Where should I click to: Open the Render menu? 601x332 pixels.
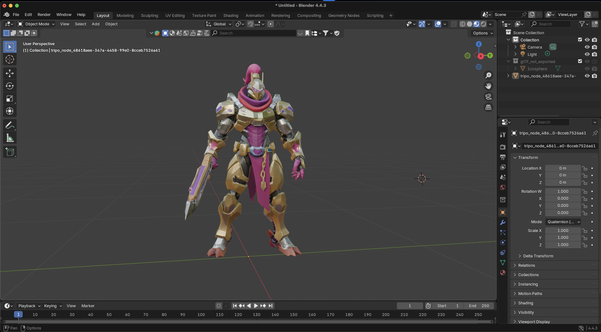[44, 15]
